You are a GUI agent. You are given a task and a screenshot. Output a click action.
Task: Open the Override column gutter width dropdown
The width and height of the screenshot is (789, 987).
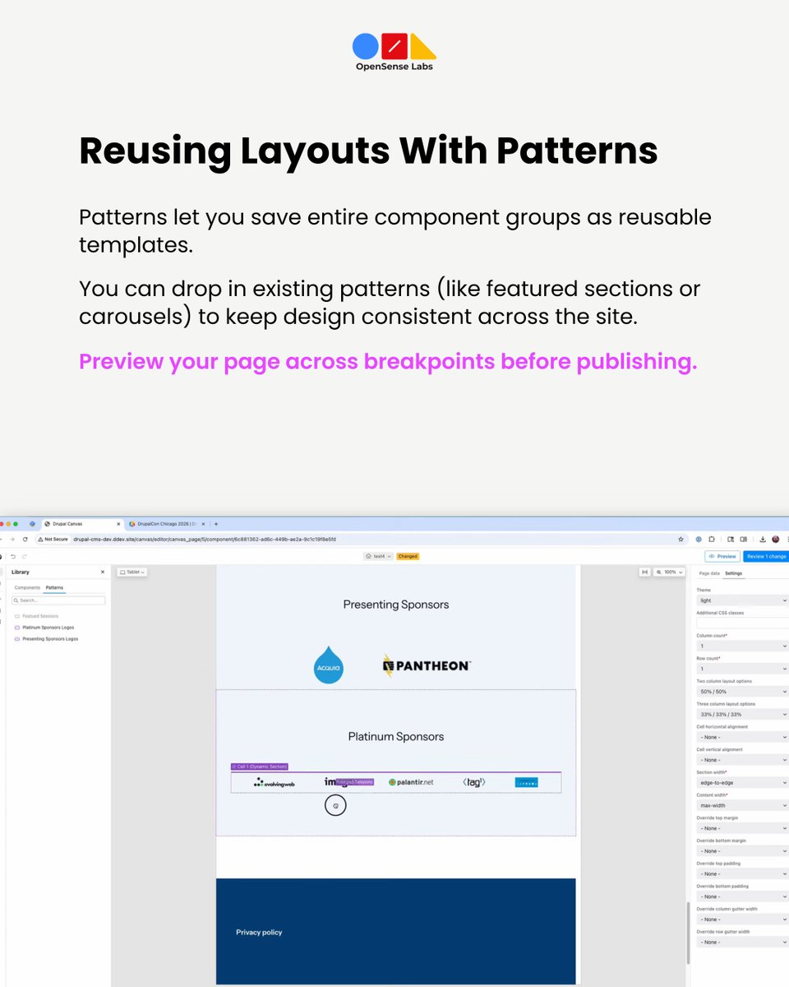pyautogui.click(x=742, y=919)
